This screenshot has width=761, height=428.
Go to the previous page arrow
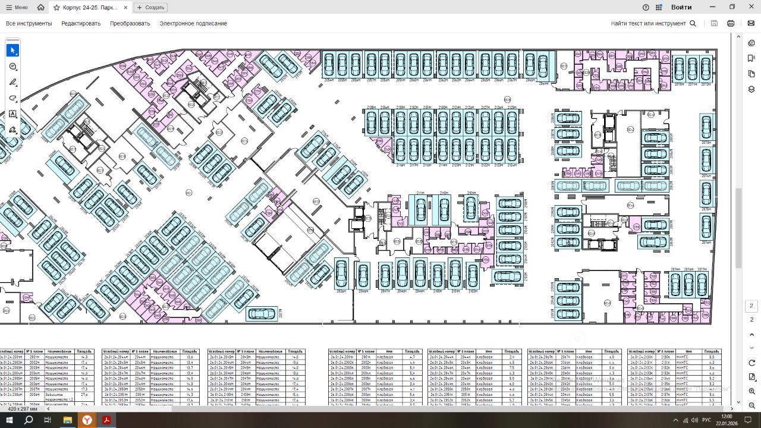751,334
